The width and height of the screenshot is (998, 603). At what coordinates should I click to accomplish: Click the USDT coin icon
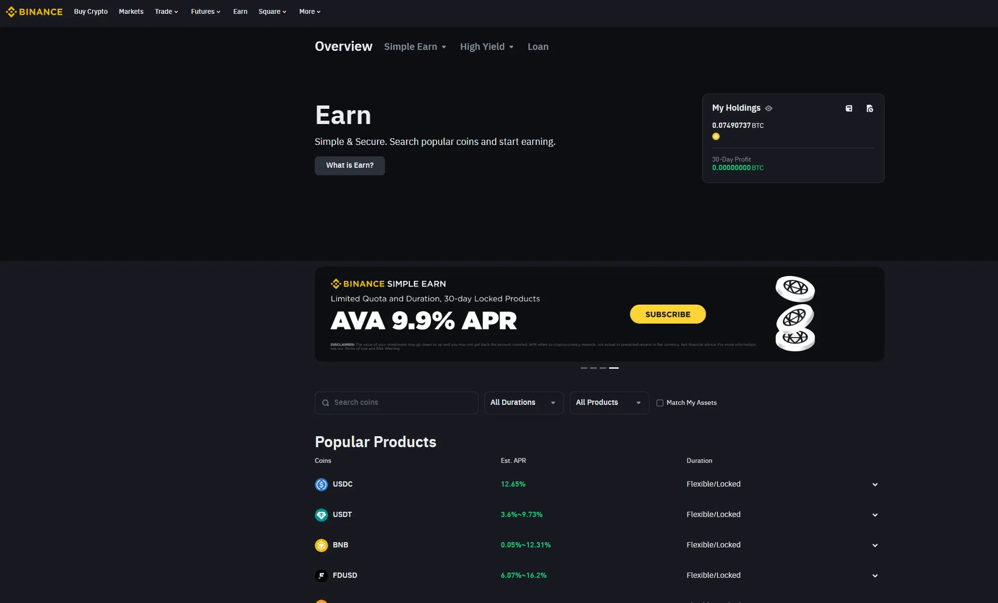pos(321,515)
